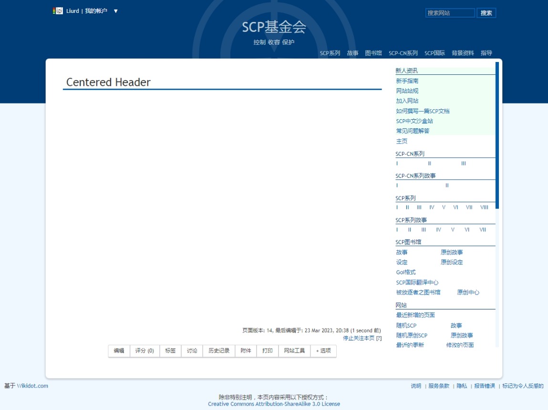The width and height of the screenshot is (548, 410).
Task: Click 标记为令人反感的 footer link
Action: click(x=523, y=386)
